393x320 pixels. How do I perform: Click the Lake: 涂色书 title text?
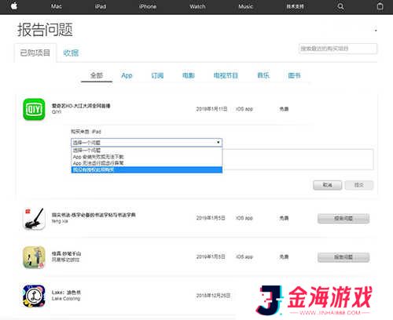pos(66,293)
